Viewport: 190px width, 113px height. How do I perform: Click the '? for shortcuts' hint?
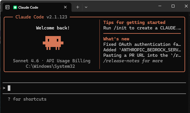click(x=27, y=99)
